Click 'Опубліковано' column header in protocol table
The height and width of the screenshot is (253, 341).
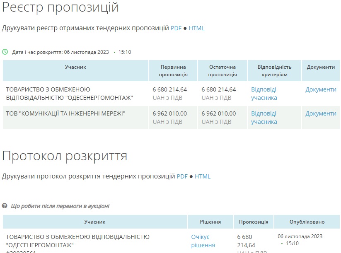[x=307, y=222]
